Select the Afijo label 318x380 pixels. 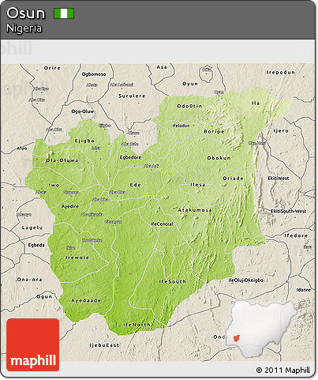click(22, 149)
